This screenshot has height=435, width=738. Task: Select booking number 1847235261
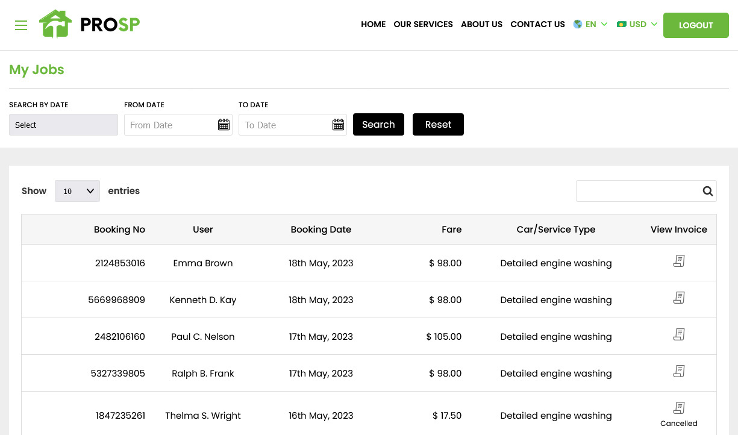120,416
